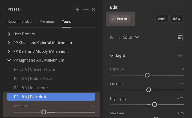Click the Exposure slider handle
The image size is (192, 118).
coord(147,75)
